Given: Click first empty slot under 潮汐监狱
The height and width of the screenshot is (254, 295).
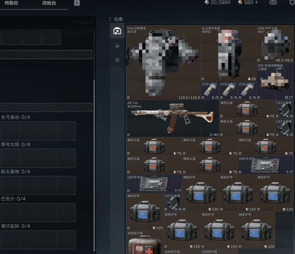Looking at the screenshot, I should point(10,239).
